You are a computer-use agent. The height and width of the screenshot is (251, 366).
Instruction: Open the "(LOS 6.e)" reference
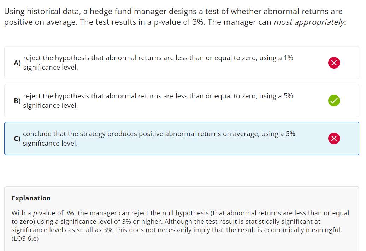tap(25, 239)
